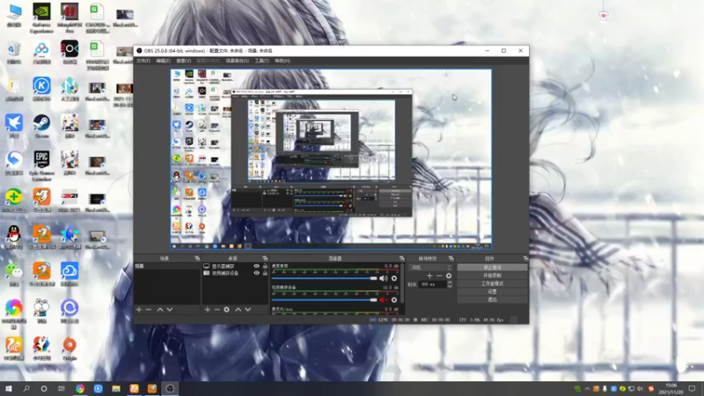Select the display capture row in Sources
Screen dimensions: 704x396
(x=235, y=267)
